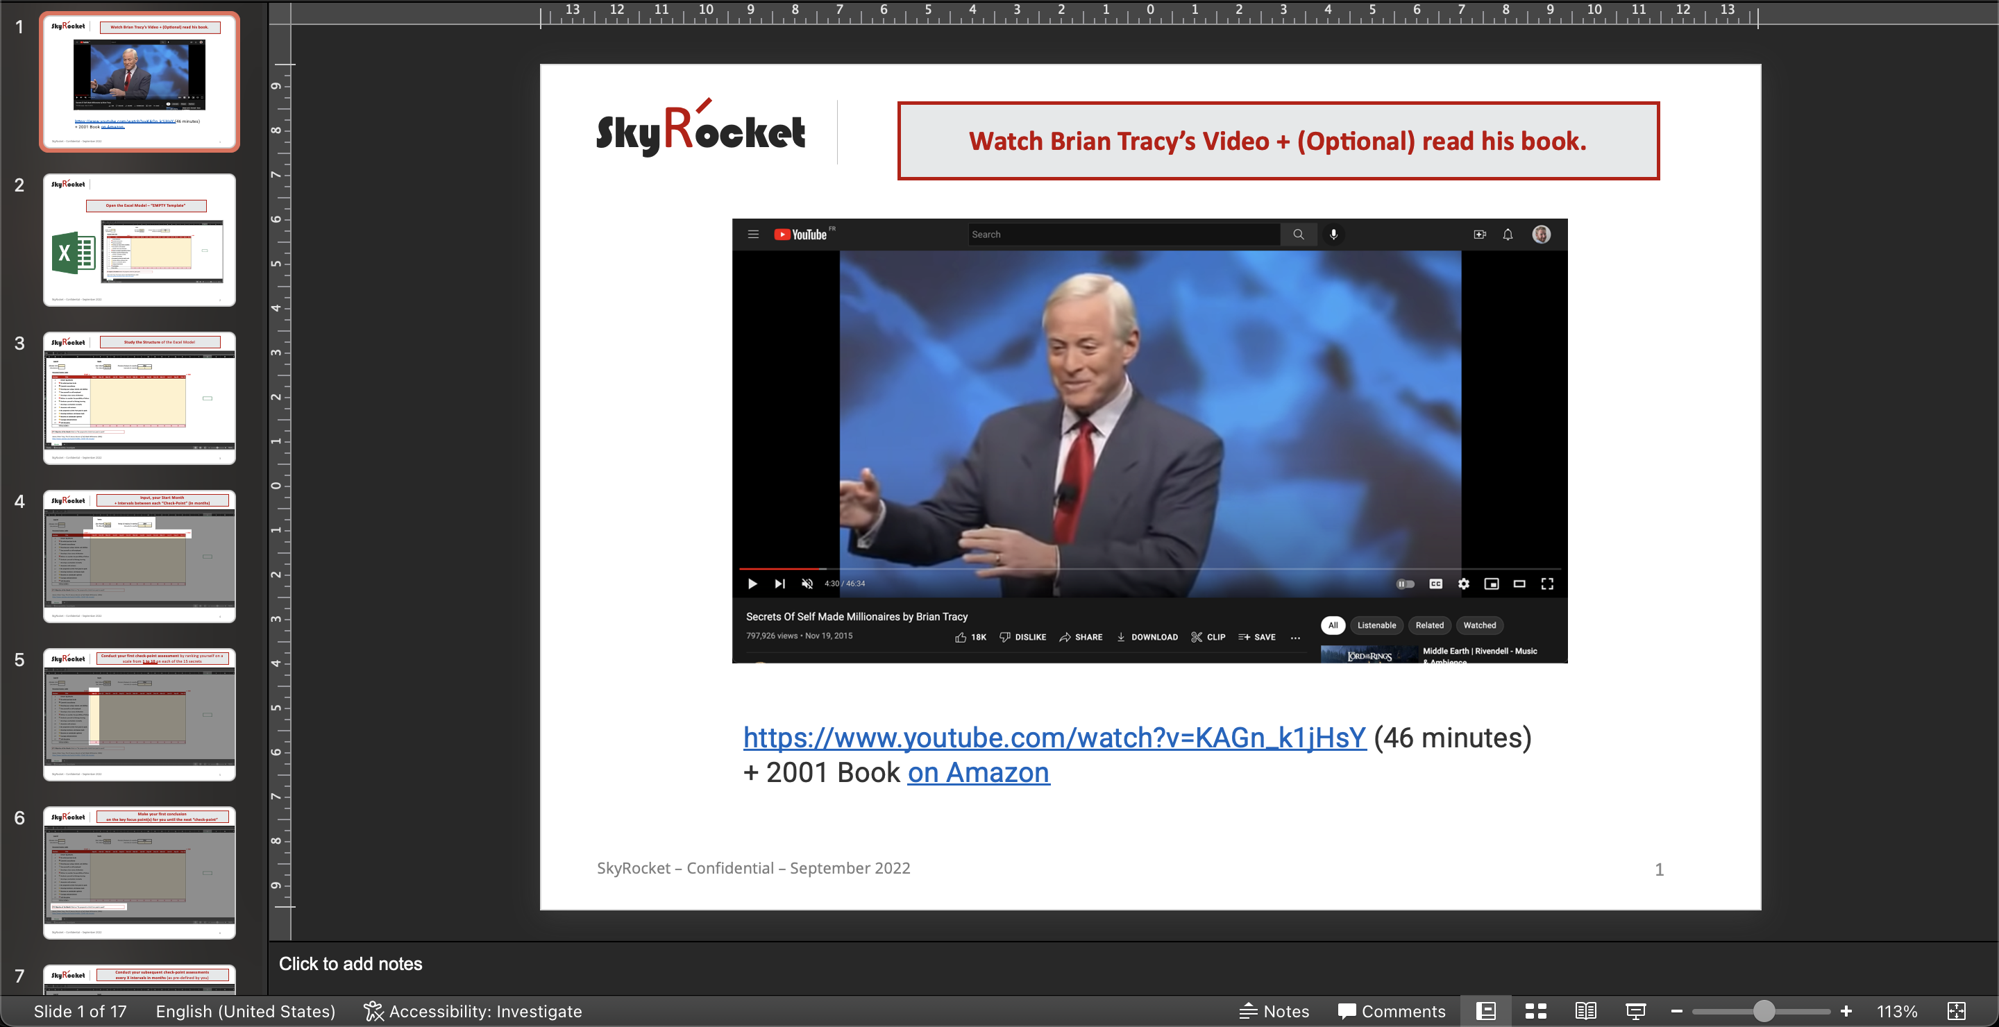Click the slide title text box
Screen dimensions: 1999x1027
tap(1278, 141)
